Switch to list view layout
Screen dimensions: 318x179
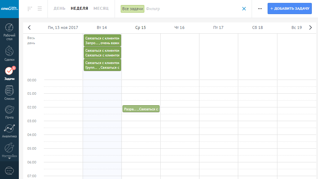click(x=40, y=9)
